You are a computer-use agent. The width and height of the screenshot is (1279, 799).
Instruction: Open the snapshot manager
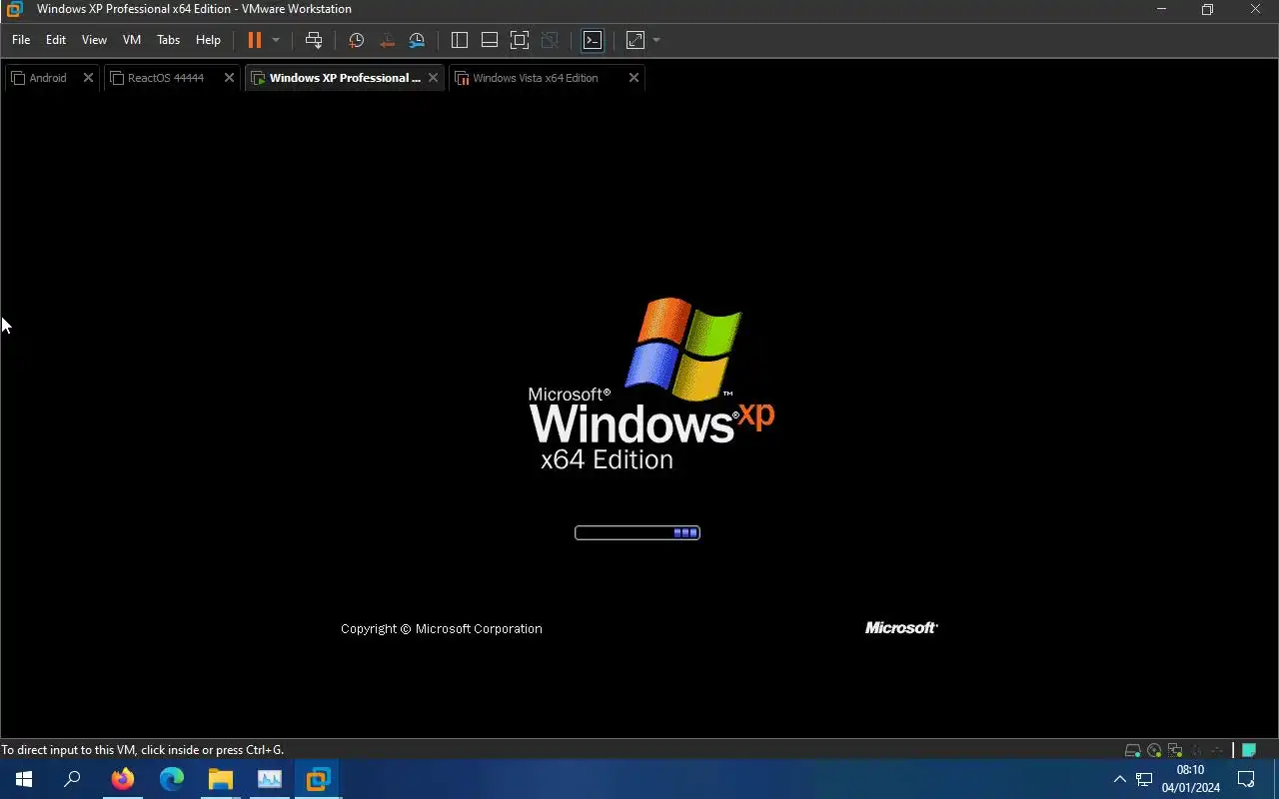pos(417,40)
